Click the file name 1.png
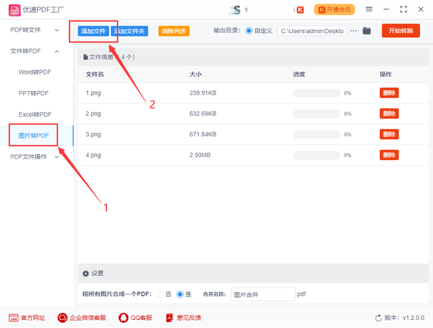The height and width of the screenshot is (328, 433). click(93, 93)
